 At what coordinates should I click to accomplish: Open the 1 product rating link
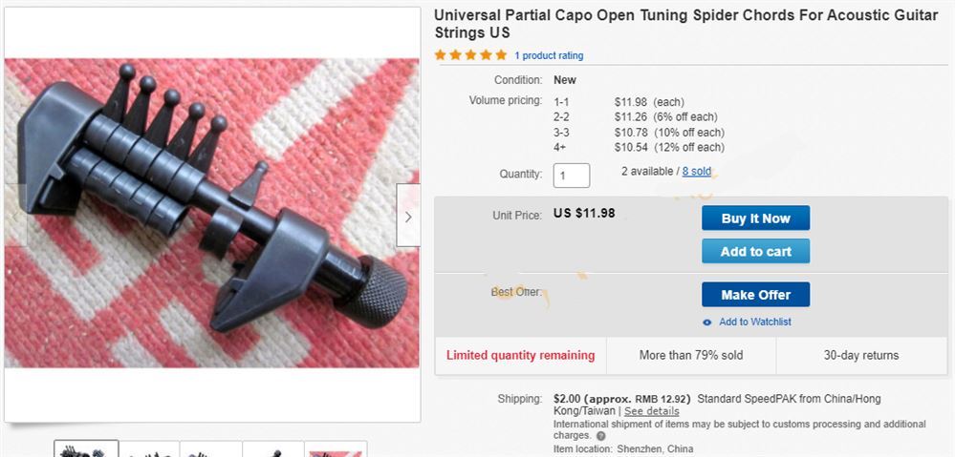pyautogui.click(x=549, y=56)
